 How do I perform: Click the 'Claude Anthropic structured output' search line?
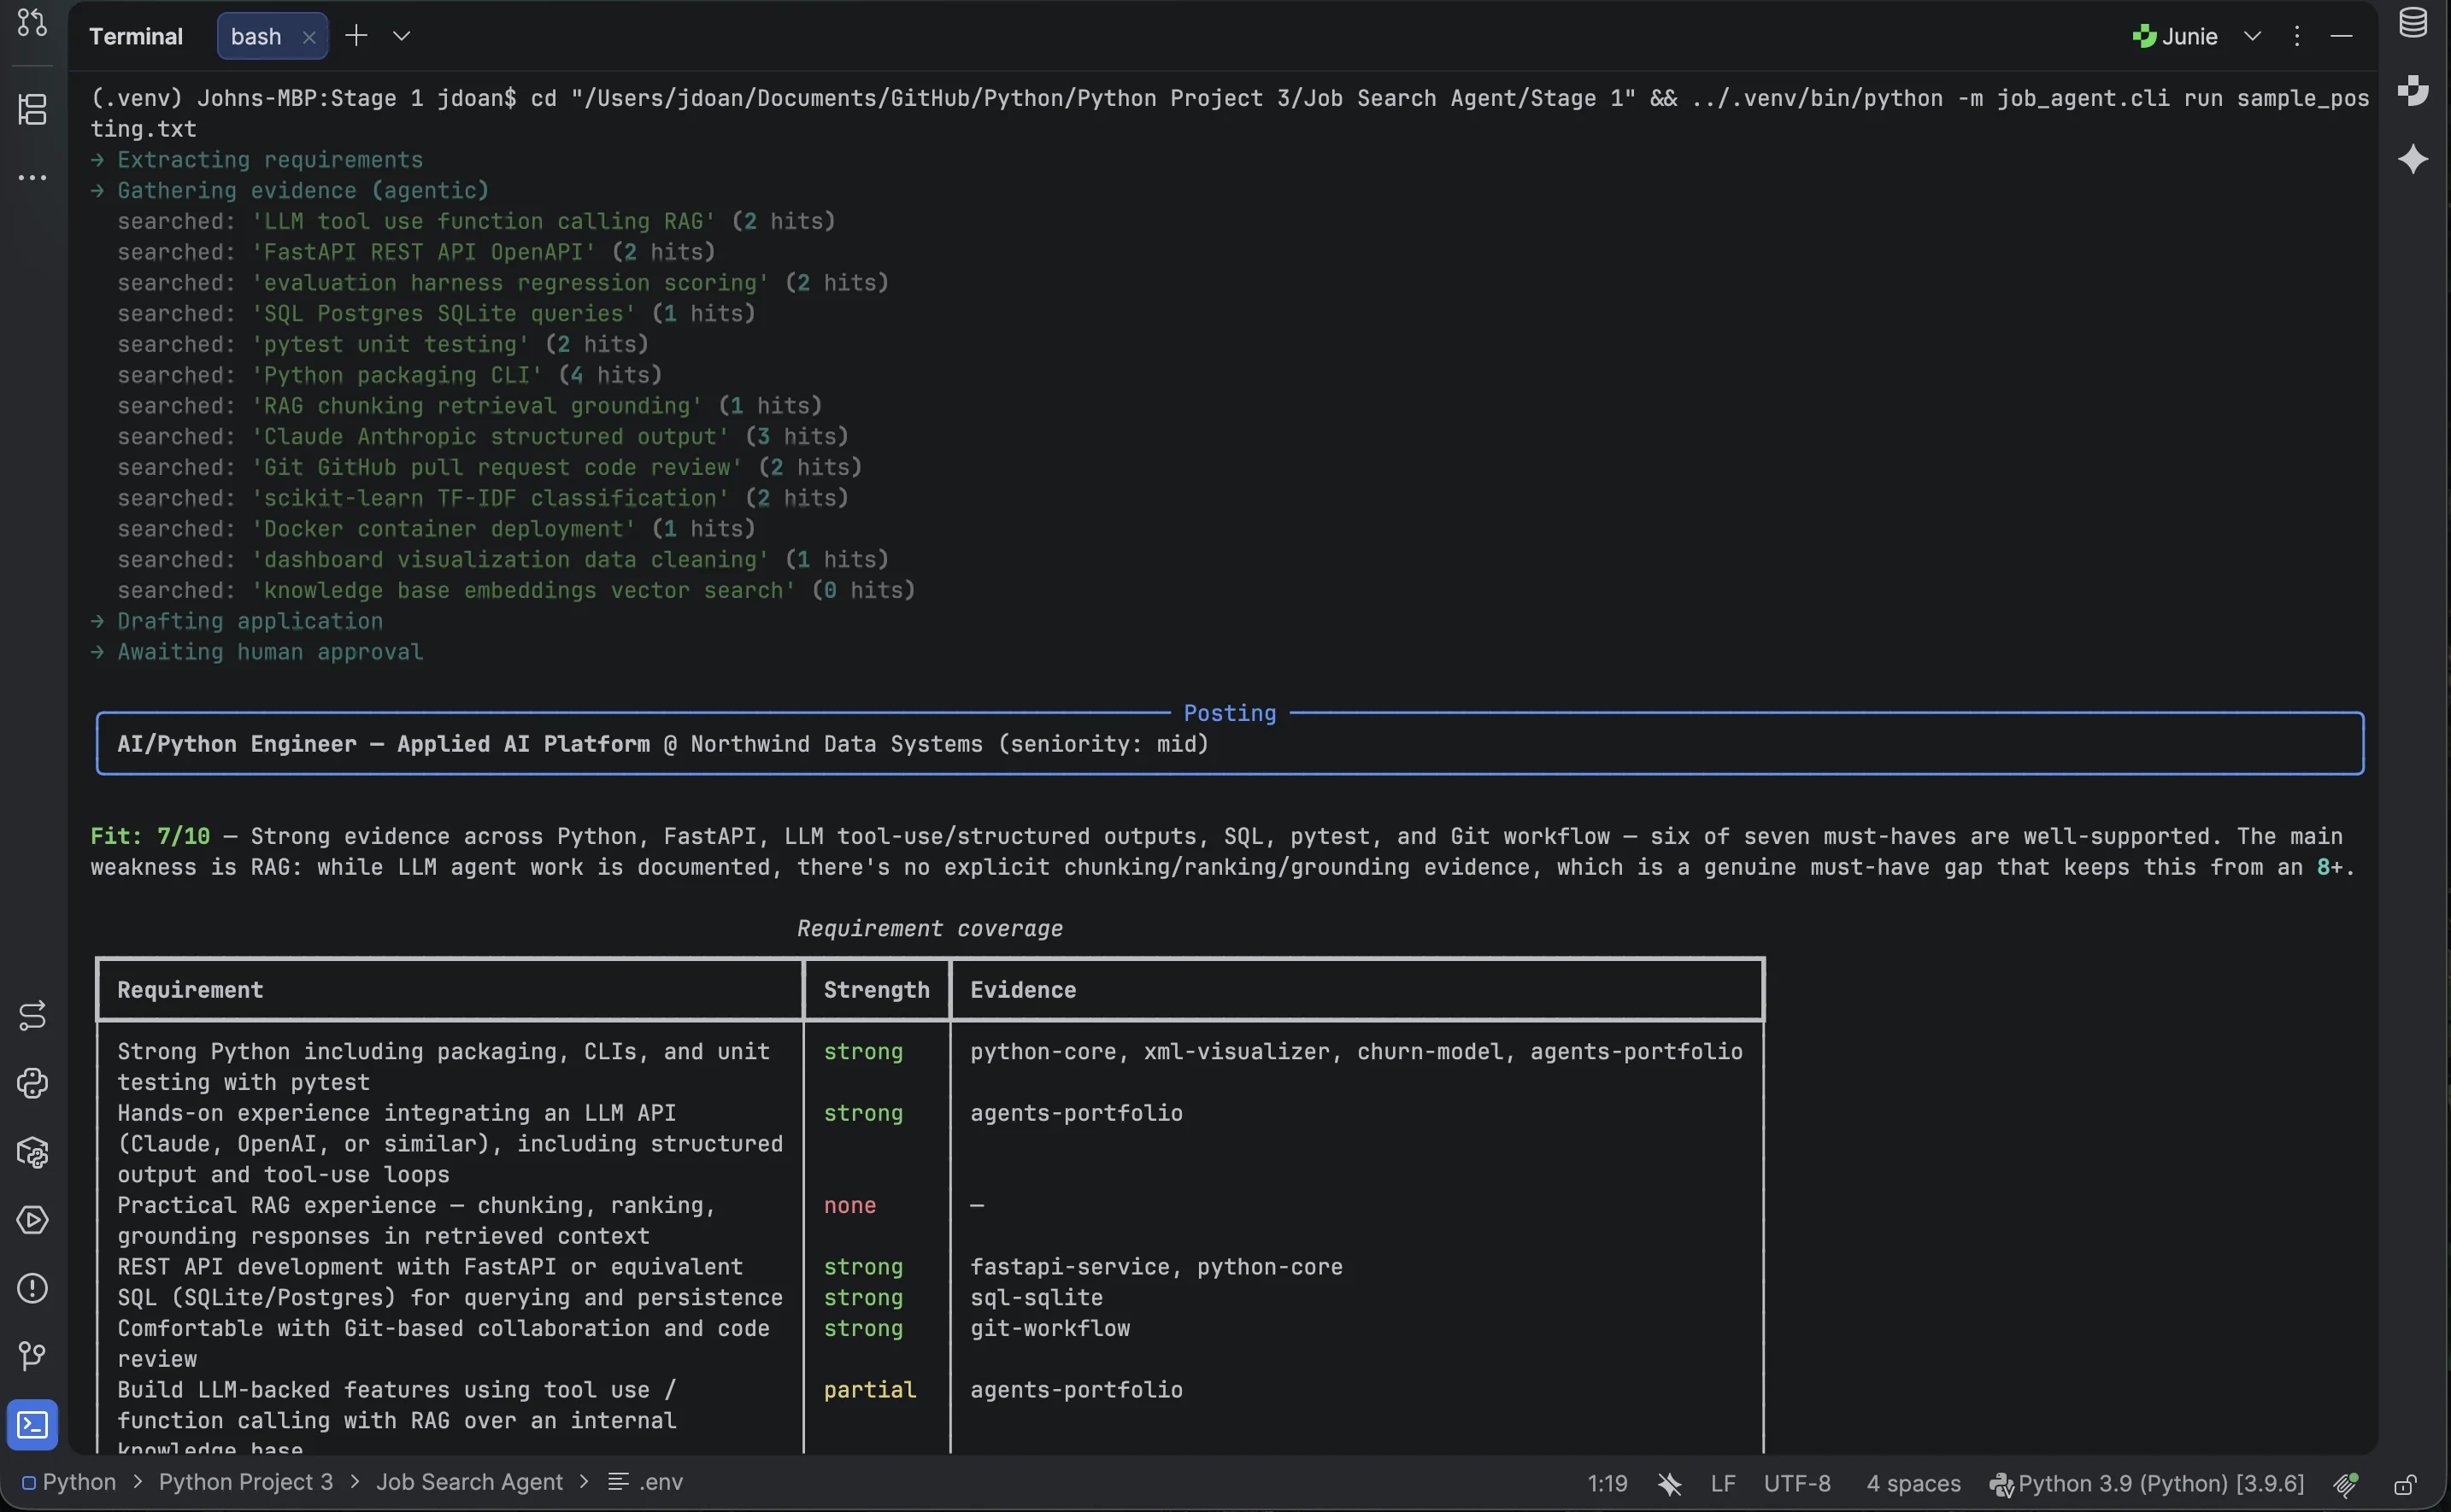483,437
